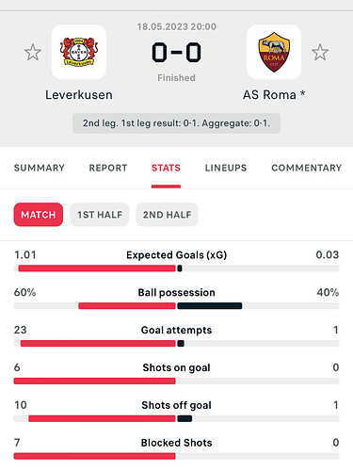Switch to the Lineups tab

pyautogui.click(x=226, y=168)
